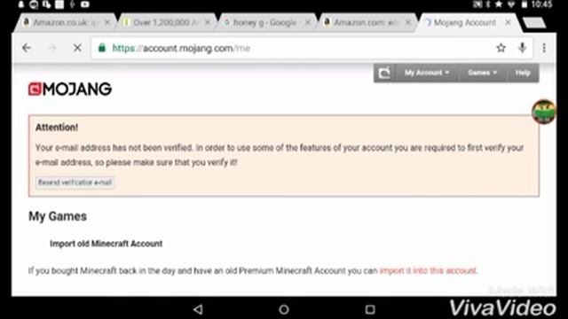Image resolution: width=568 pixels, height=319 pixels.
Task: Close the Over 1,200,000 tab
Action: (207, 22)
